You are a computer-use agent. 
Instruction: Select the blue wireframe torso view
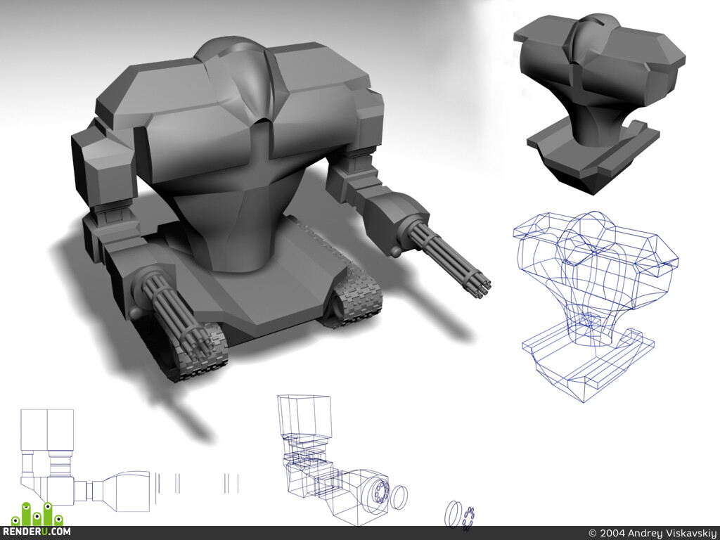[596, 307]
